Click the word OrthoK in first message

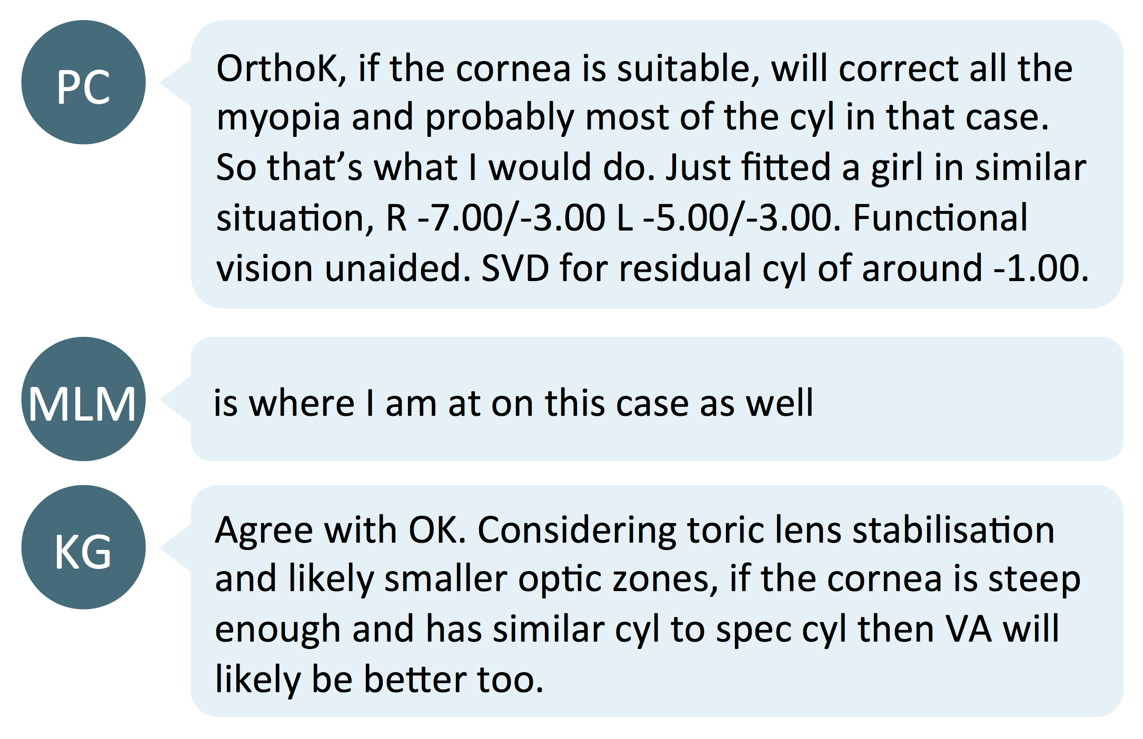coord(277,68)
